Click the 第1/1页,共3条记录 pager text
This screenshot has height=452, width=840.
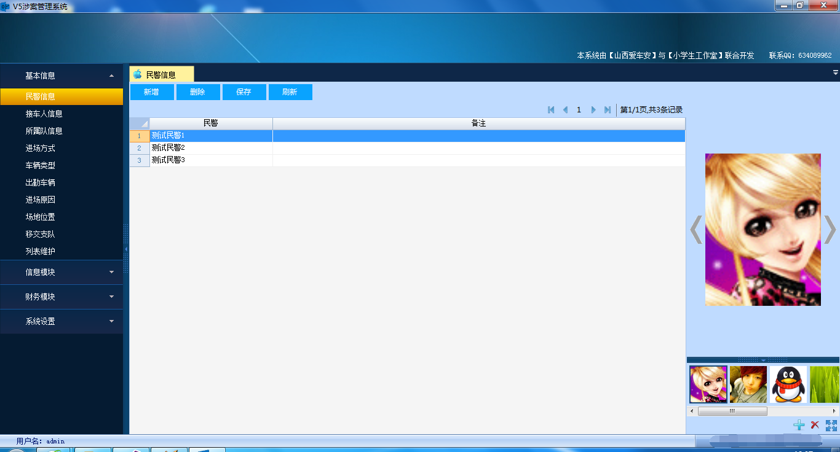point(651,110)
